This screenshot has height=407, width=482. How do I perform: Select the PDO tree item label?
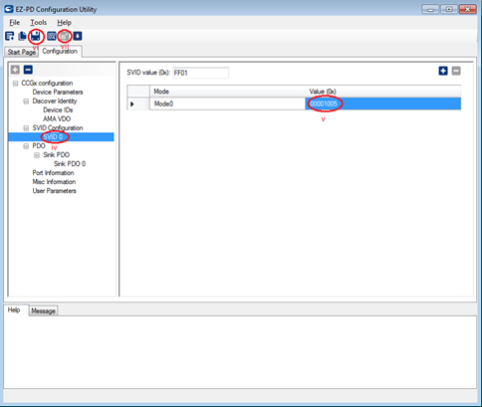point(39,146)
